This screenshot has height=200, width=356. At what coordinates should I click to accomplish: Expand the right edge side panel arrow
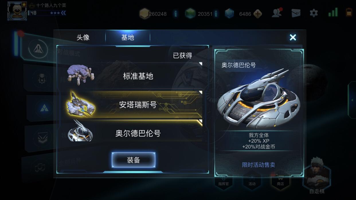tap(352, 100)
